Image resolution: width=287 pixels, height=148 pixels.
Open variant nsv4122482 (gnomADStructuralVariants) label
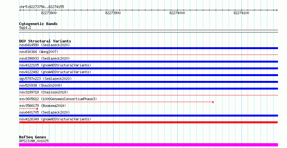point(55,72)
